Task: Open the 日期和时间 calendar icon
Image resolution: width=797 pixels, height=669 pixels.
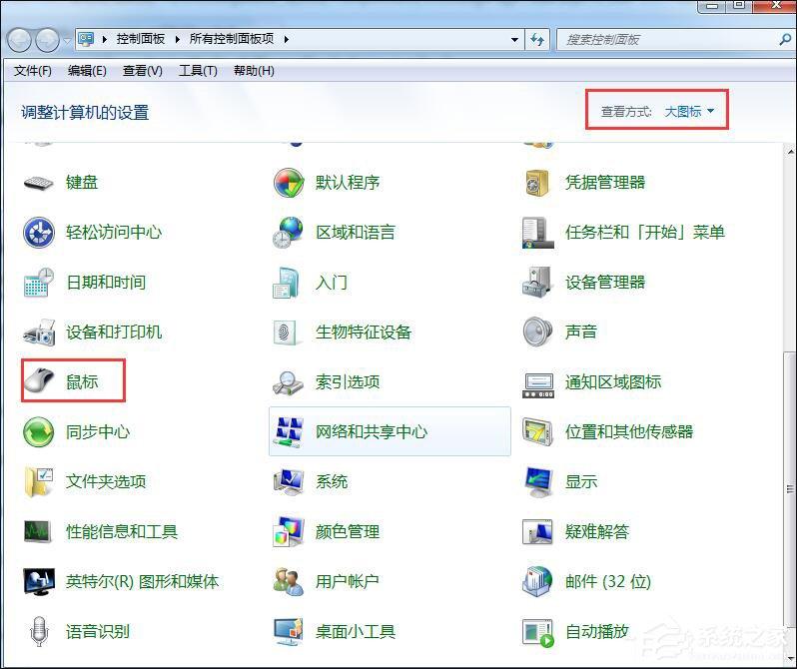Action: click(x=39, y=283)
